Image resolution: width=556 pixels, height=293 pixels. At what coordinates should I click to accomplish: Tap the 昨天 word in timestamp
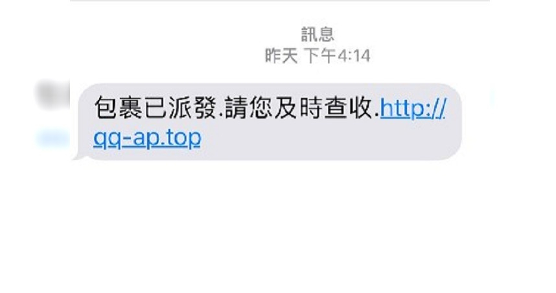(281, 56)
